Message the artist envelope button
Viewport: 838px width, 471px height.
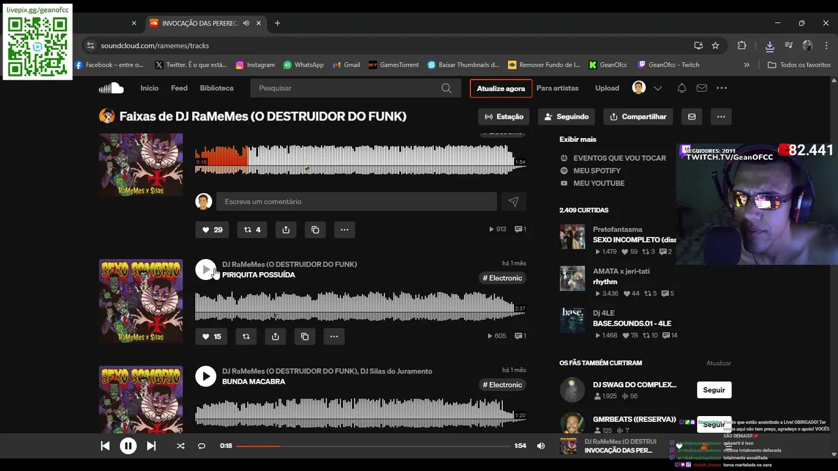point(692,116)
